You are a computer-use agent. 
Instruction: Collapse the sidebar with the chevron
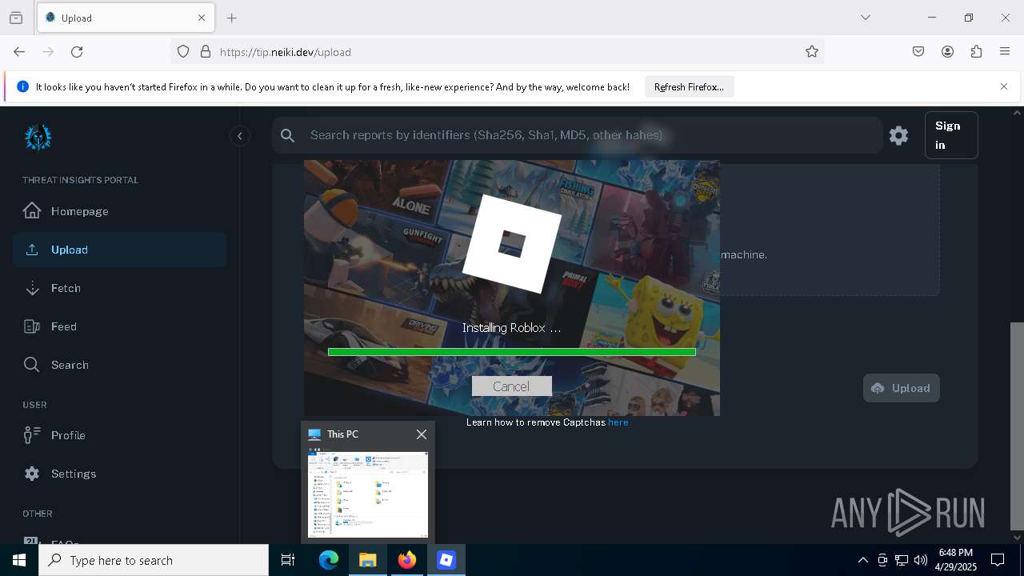pos(239,136)
